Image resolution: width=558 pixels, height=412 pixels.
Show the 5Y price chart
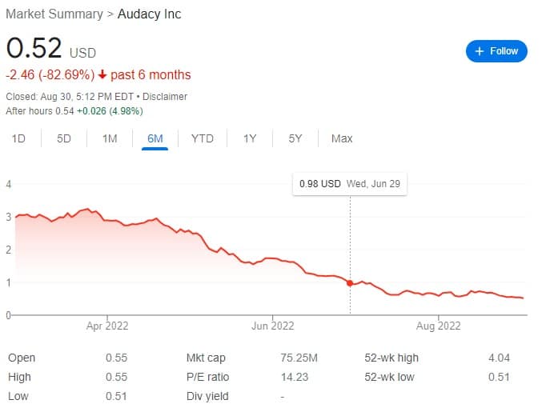tap(295, 138)
